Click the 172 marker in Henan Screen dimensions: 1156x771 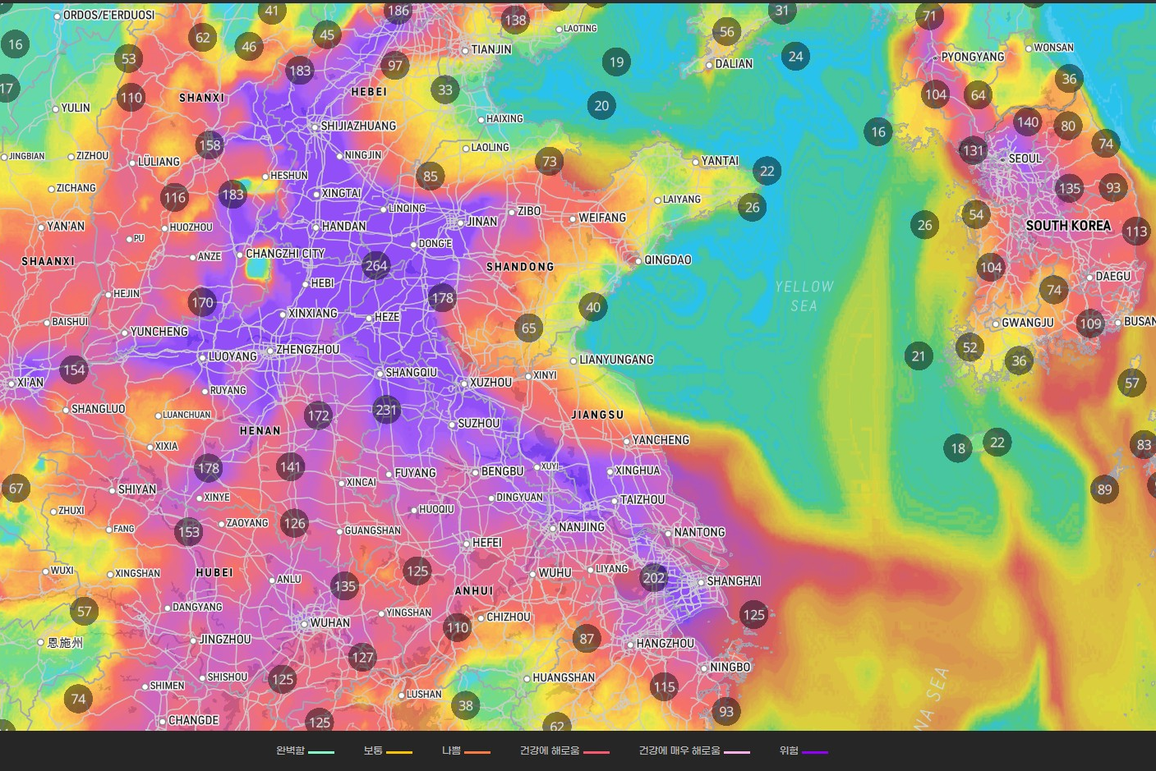click(x=318, y=415)
